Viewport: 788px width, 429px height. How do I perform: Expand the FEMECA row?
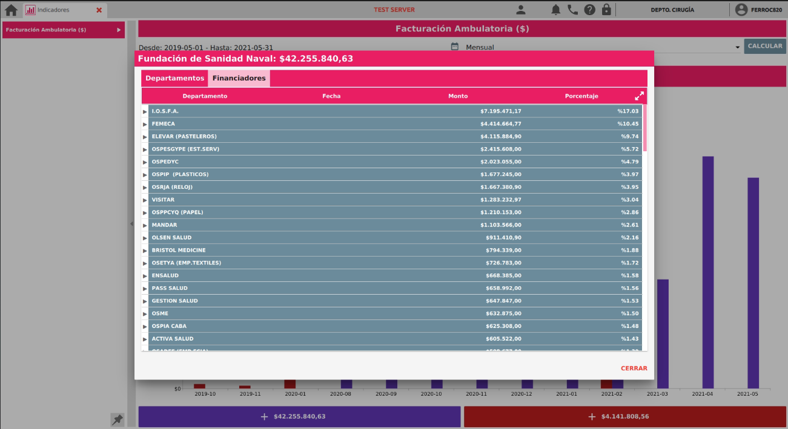(x=145, y=124)
